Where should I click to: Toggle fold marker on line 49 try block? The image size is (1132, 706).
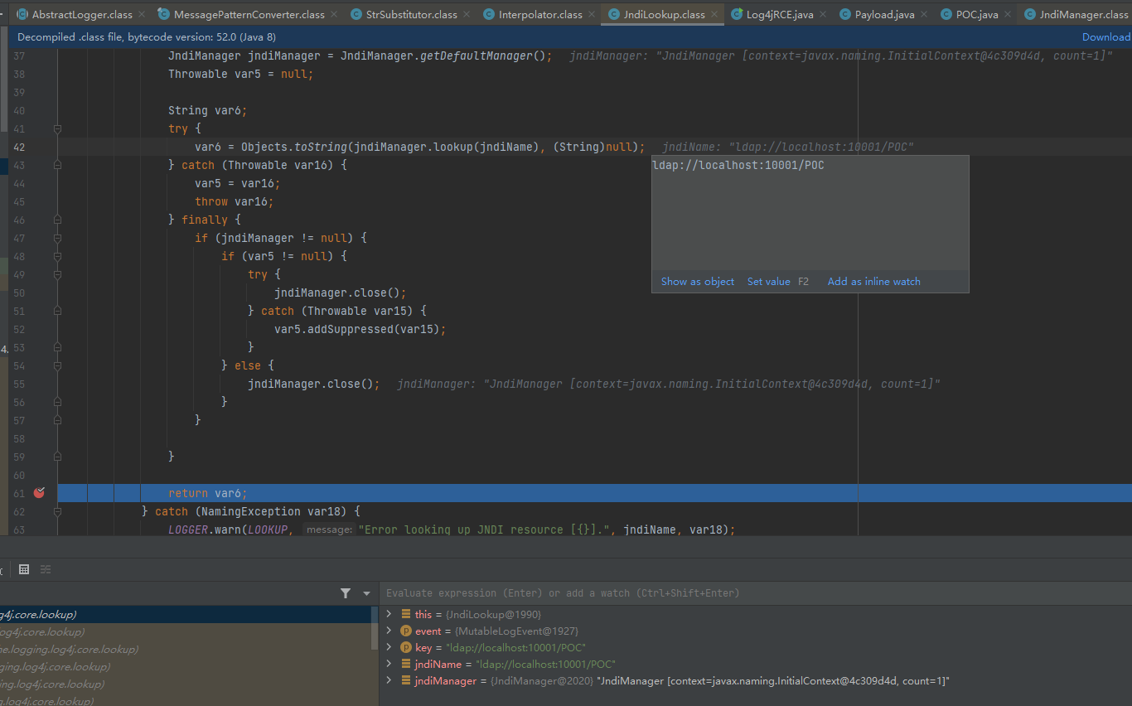pos(57,274)
